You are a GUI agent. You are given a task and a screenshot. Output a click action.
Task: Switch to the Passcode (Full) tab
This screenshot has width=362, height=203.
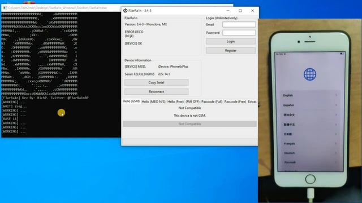[x=212, y=101]
